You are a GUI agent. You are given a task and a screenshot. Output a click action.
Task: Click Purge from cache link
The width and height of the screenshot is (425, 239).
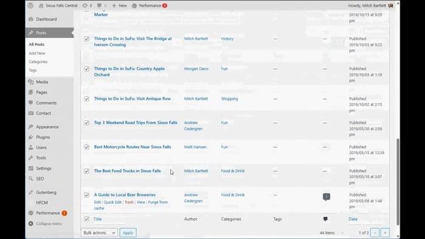point(131,205)
